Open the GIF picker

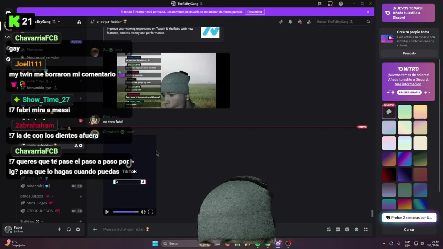pos(338,229)
